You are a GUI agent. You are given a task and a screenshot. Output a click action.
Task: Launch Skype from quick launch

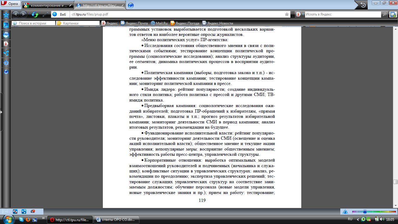21,219
